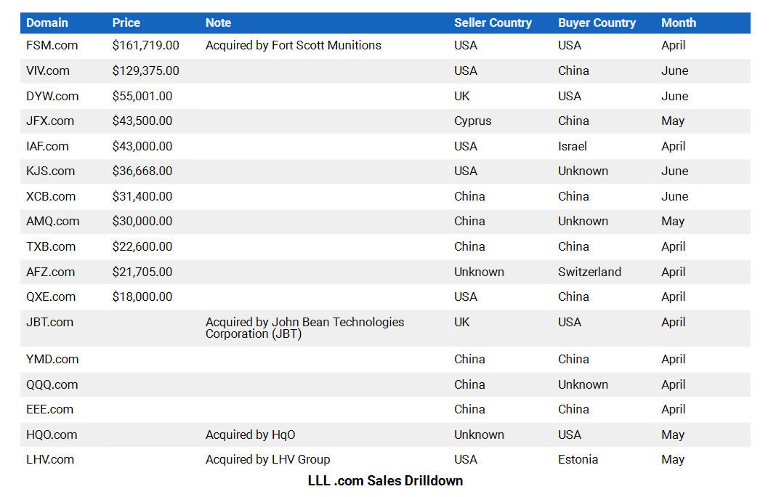Select the Estonia buyer country cell
The width and height of the screenshot is (776, 497).
[x=578, y=459]
